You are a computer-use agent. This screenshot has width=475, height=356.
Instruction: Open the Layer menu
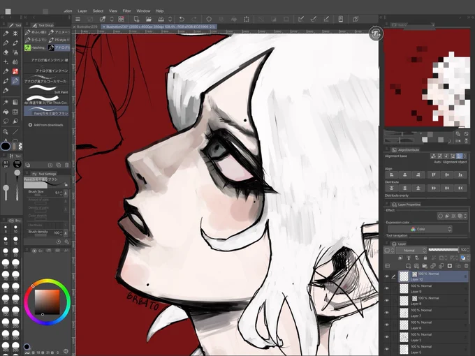pos(82,11)
